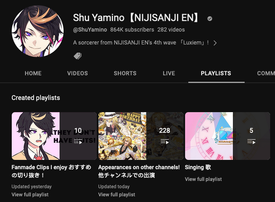Viewport: 275px width, 202px height.
Task: Open the Singing 歌 playlist title
Action: pyautogui.click(x=198, y=167)
